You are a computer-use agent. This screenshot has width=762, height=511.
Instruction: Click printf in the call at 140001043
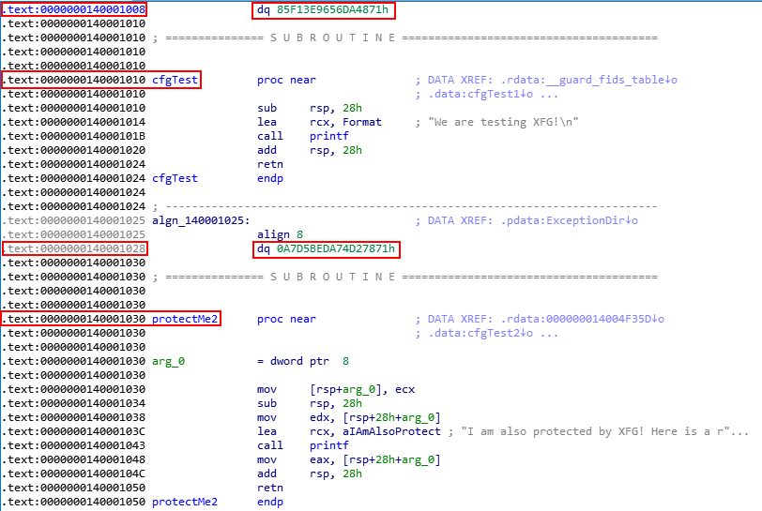(x=329, y=446)
